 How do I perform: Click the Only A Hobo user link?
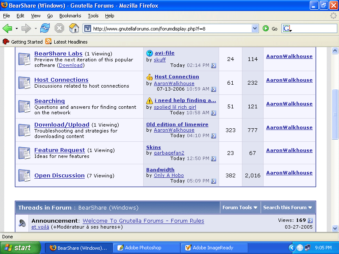(x=169, y=175)
